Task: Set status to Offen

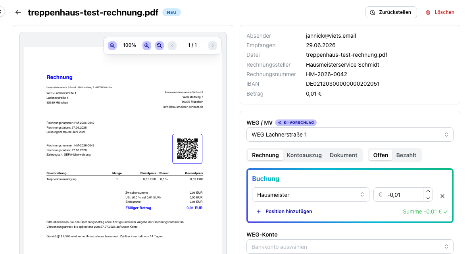Action: tap(381, 155)
